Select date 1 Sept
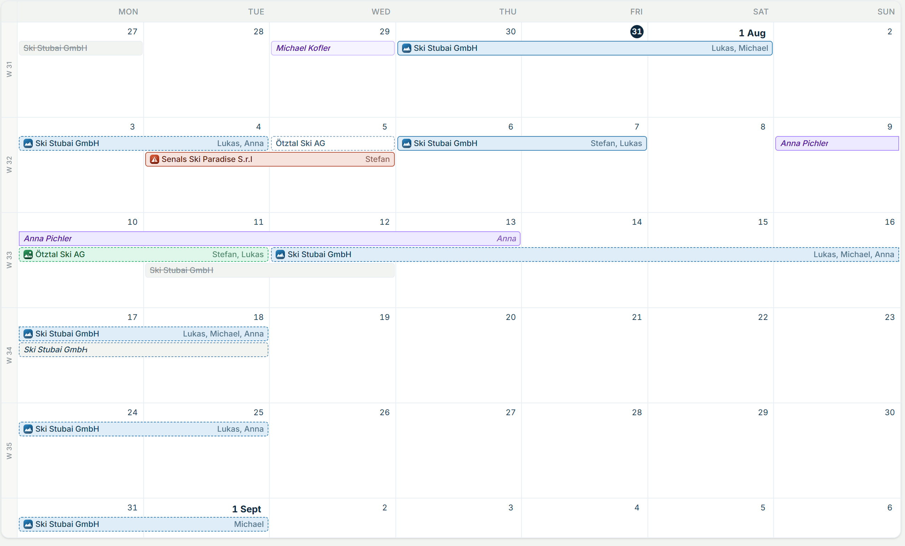 [x=246, y=509]
